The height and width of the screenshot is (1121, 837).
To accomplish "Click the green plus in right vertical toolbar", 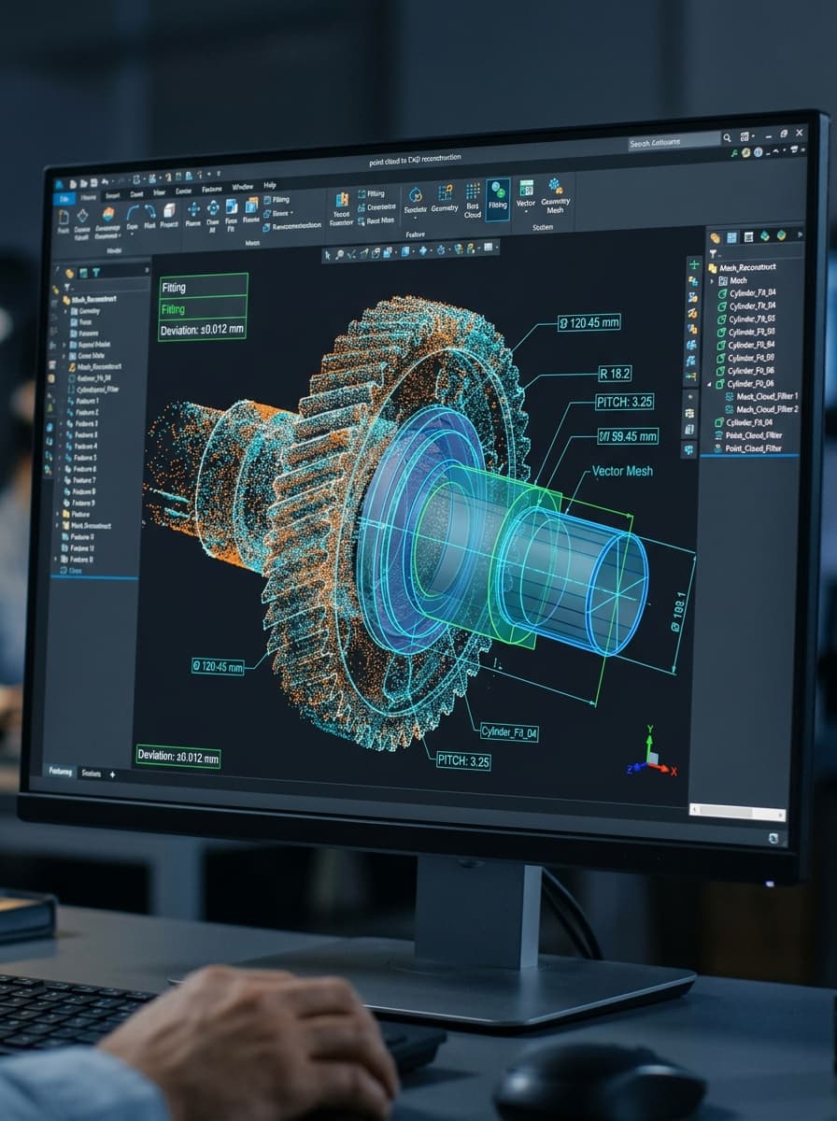I will point(694,265).
